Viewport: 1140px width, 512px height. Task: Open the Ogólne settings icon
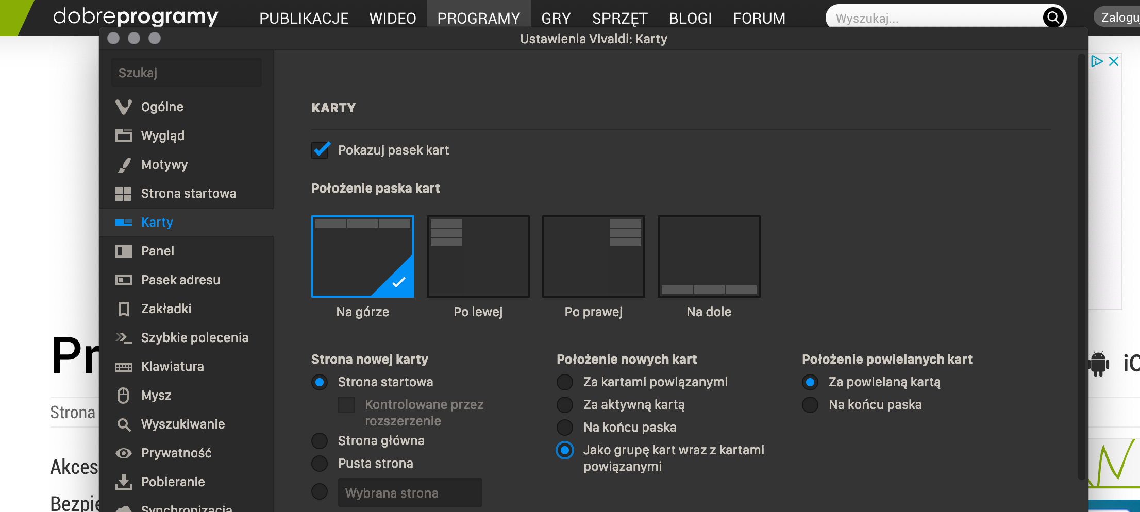[x=124, y=107]
